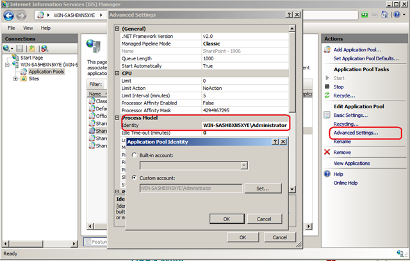
Task: Click the Rename action link
Action: coord(342,141)
